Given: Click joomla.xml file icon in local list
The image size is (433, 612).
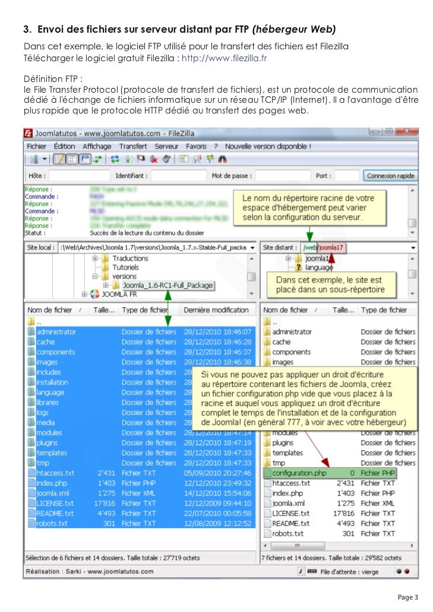Looking at the screenshot, I should tap(31, 493).
